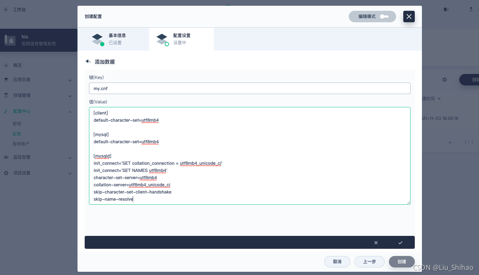Viewport: 479px width, 275px height.
Task: Open the 密钥 secrets page
Action: pos(17,123)
